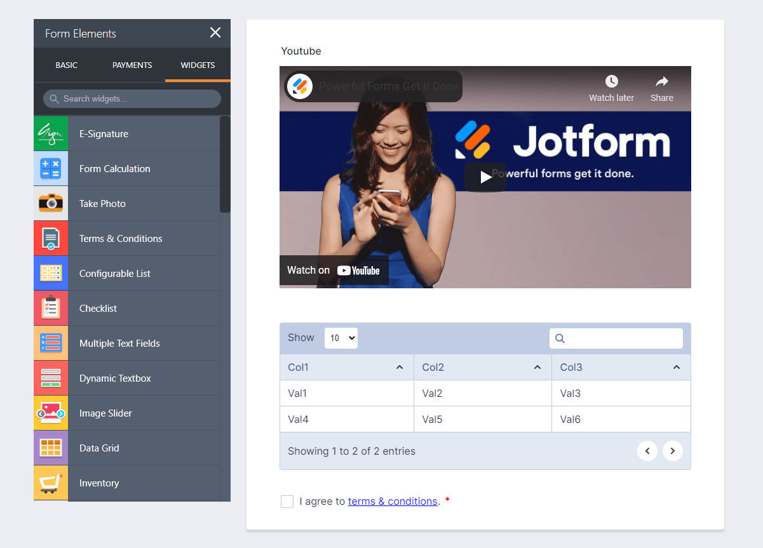Image resolution: width=763 pixels, height=548 pixels.
Task: Click the table search input field
Action: point(616,338)
